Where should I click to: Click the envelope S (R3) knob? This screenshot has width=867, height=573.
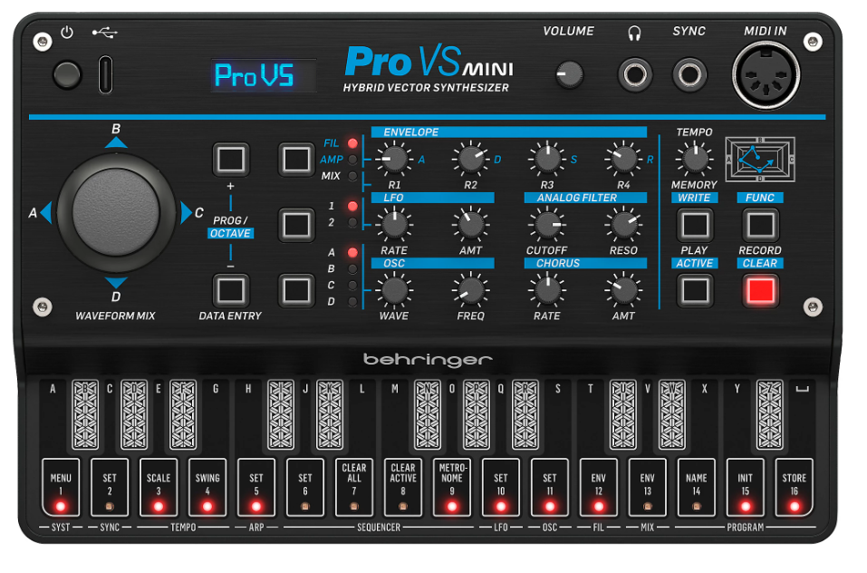pos(547,159)
